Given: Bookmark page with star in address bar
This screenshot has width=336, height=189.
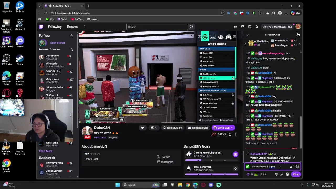Looking at the screenshot, I should tap(222, 13).
